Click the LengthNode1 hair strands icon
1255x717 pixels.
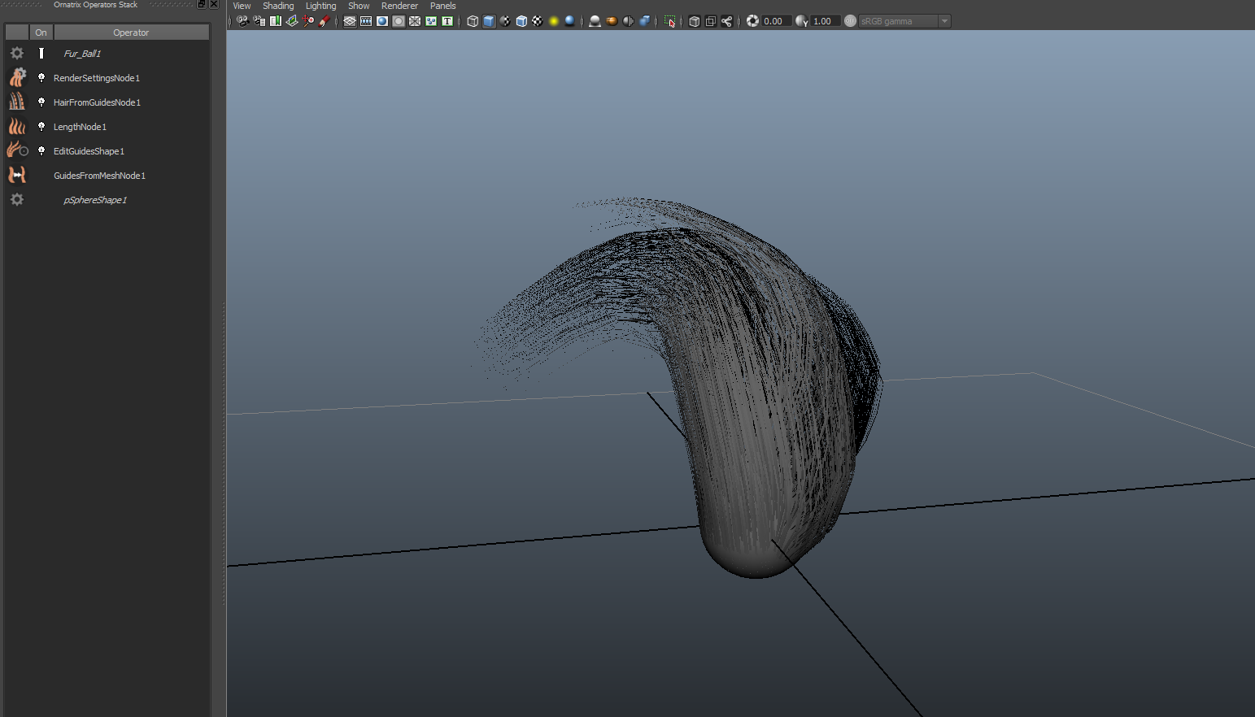17,126
